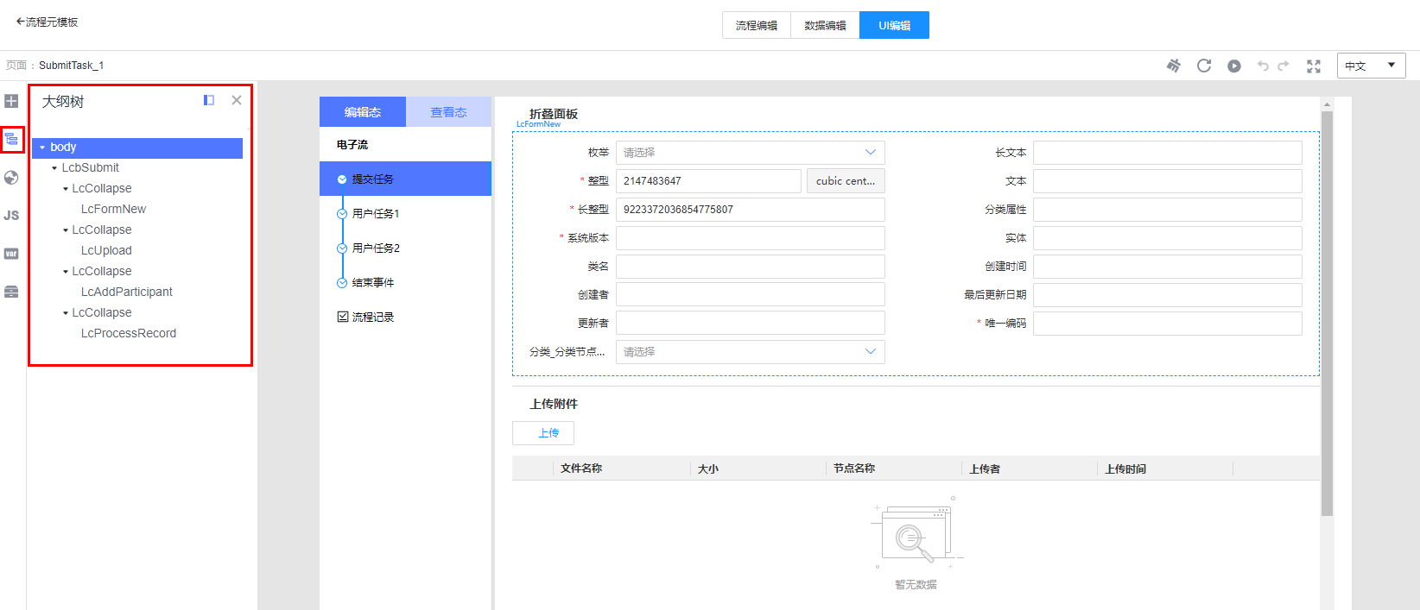This screenshot has height=610, width=1420.
Task: Switch to the 编辑态 tab
Action: (363, 112)
